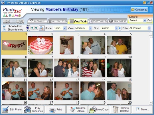Viewport: 154px width, 115px height.
Task: Select photo 3 thumbnail
Action: 66,45
